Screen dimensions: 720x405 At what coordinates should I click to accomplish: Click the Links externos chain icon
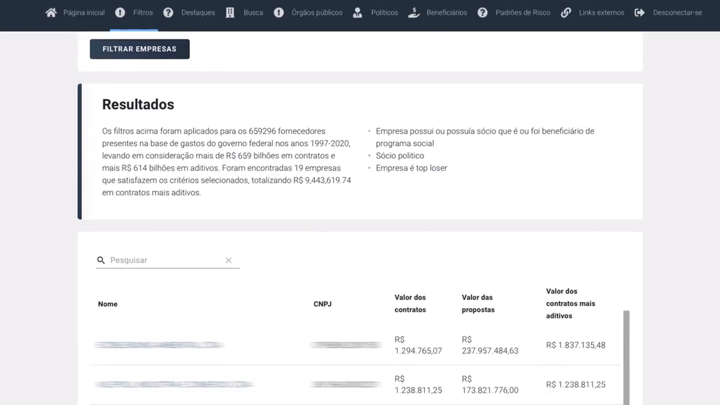click(x=566, y=13)
